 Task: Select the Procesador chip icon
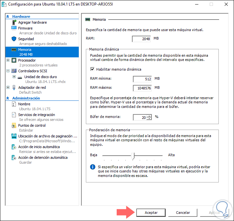click(14, 60)
